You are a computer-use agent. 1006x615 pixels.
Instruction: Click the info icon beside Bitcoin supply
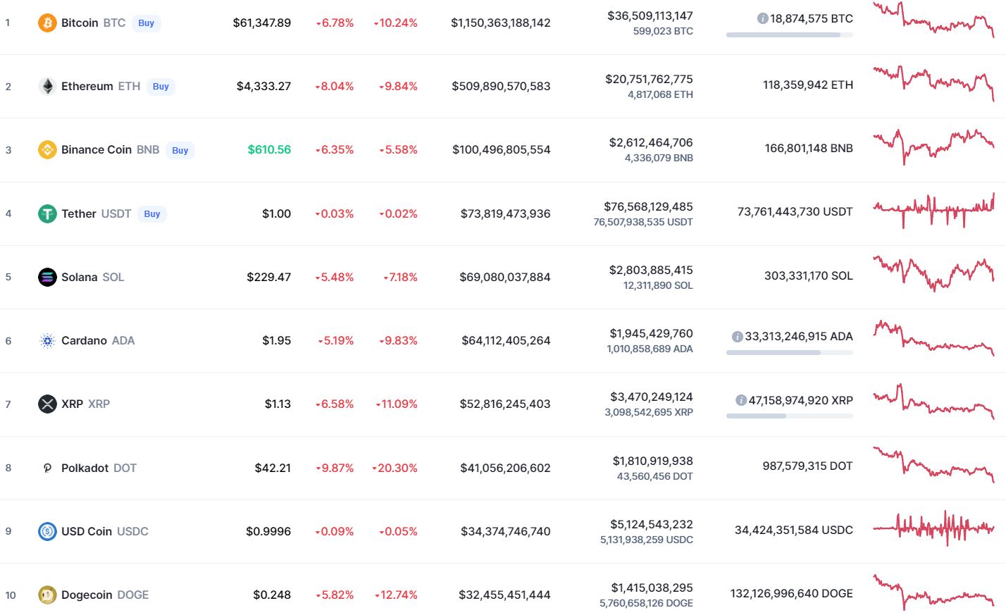tap(762, 18)
